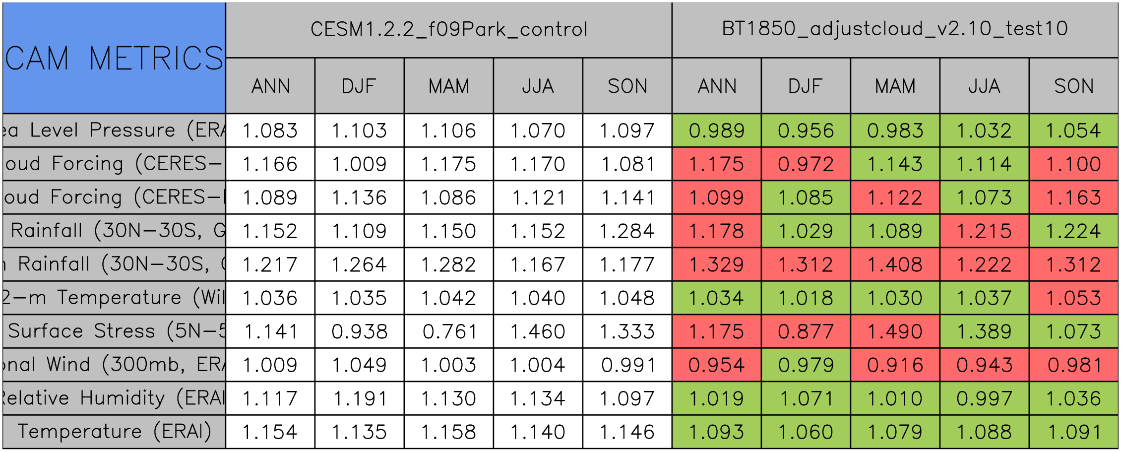This screenshot has height=452, width=1121.
Task: Select the CESM1.2.2_f09Park_control group header
Action: tap(449, 30)
